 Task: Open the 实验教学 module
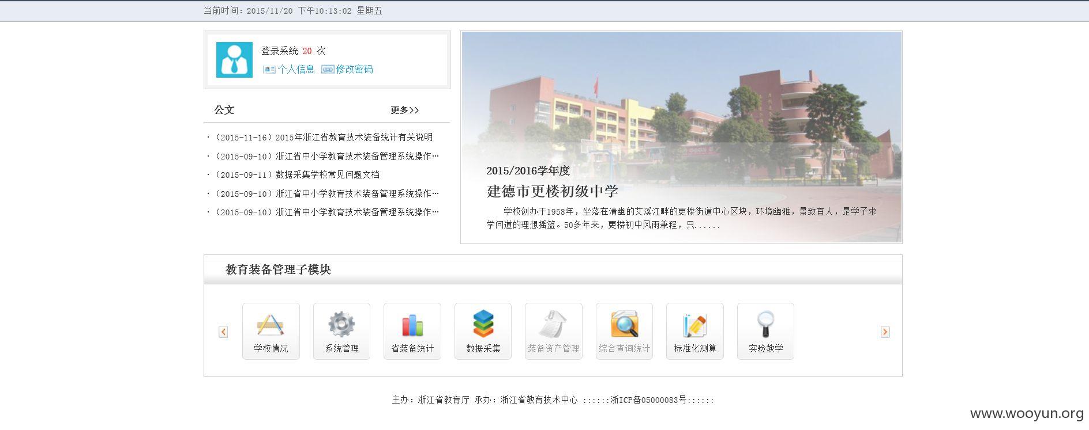coord(765,332)
